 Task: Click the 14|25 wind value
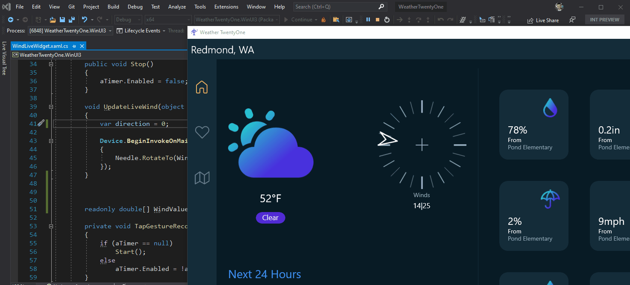pos(422,206)
